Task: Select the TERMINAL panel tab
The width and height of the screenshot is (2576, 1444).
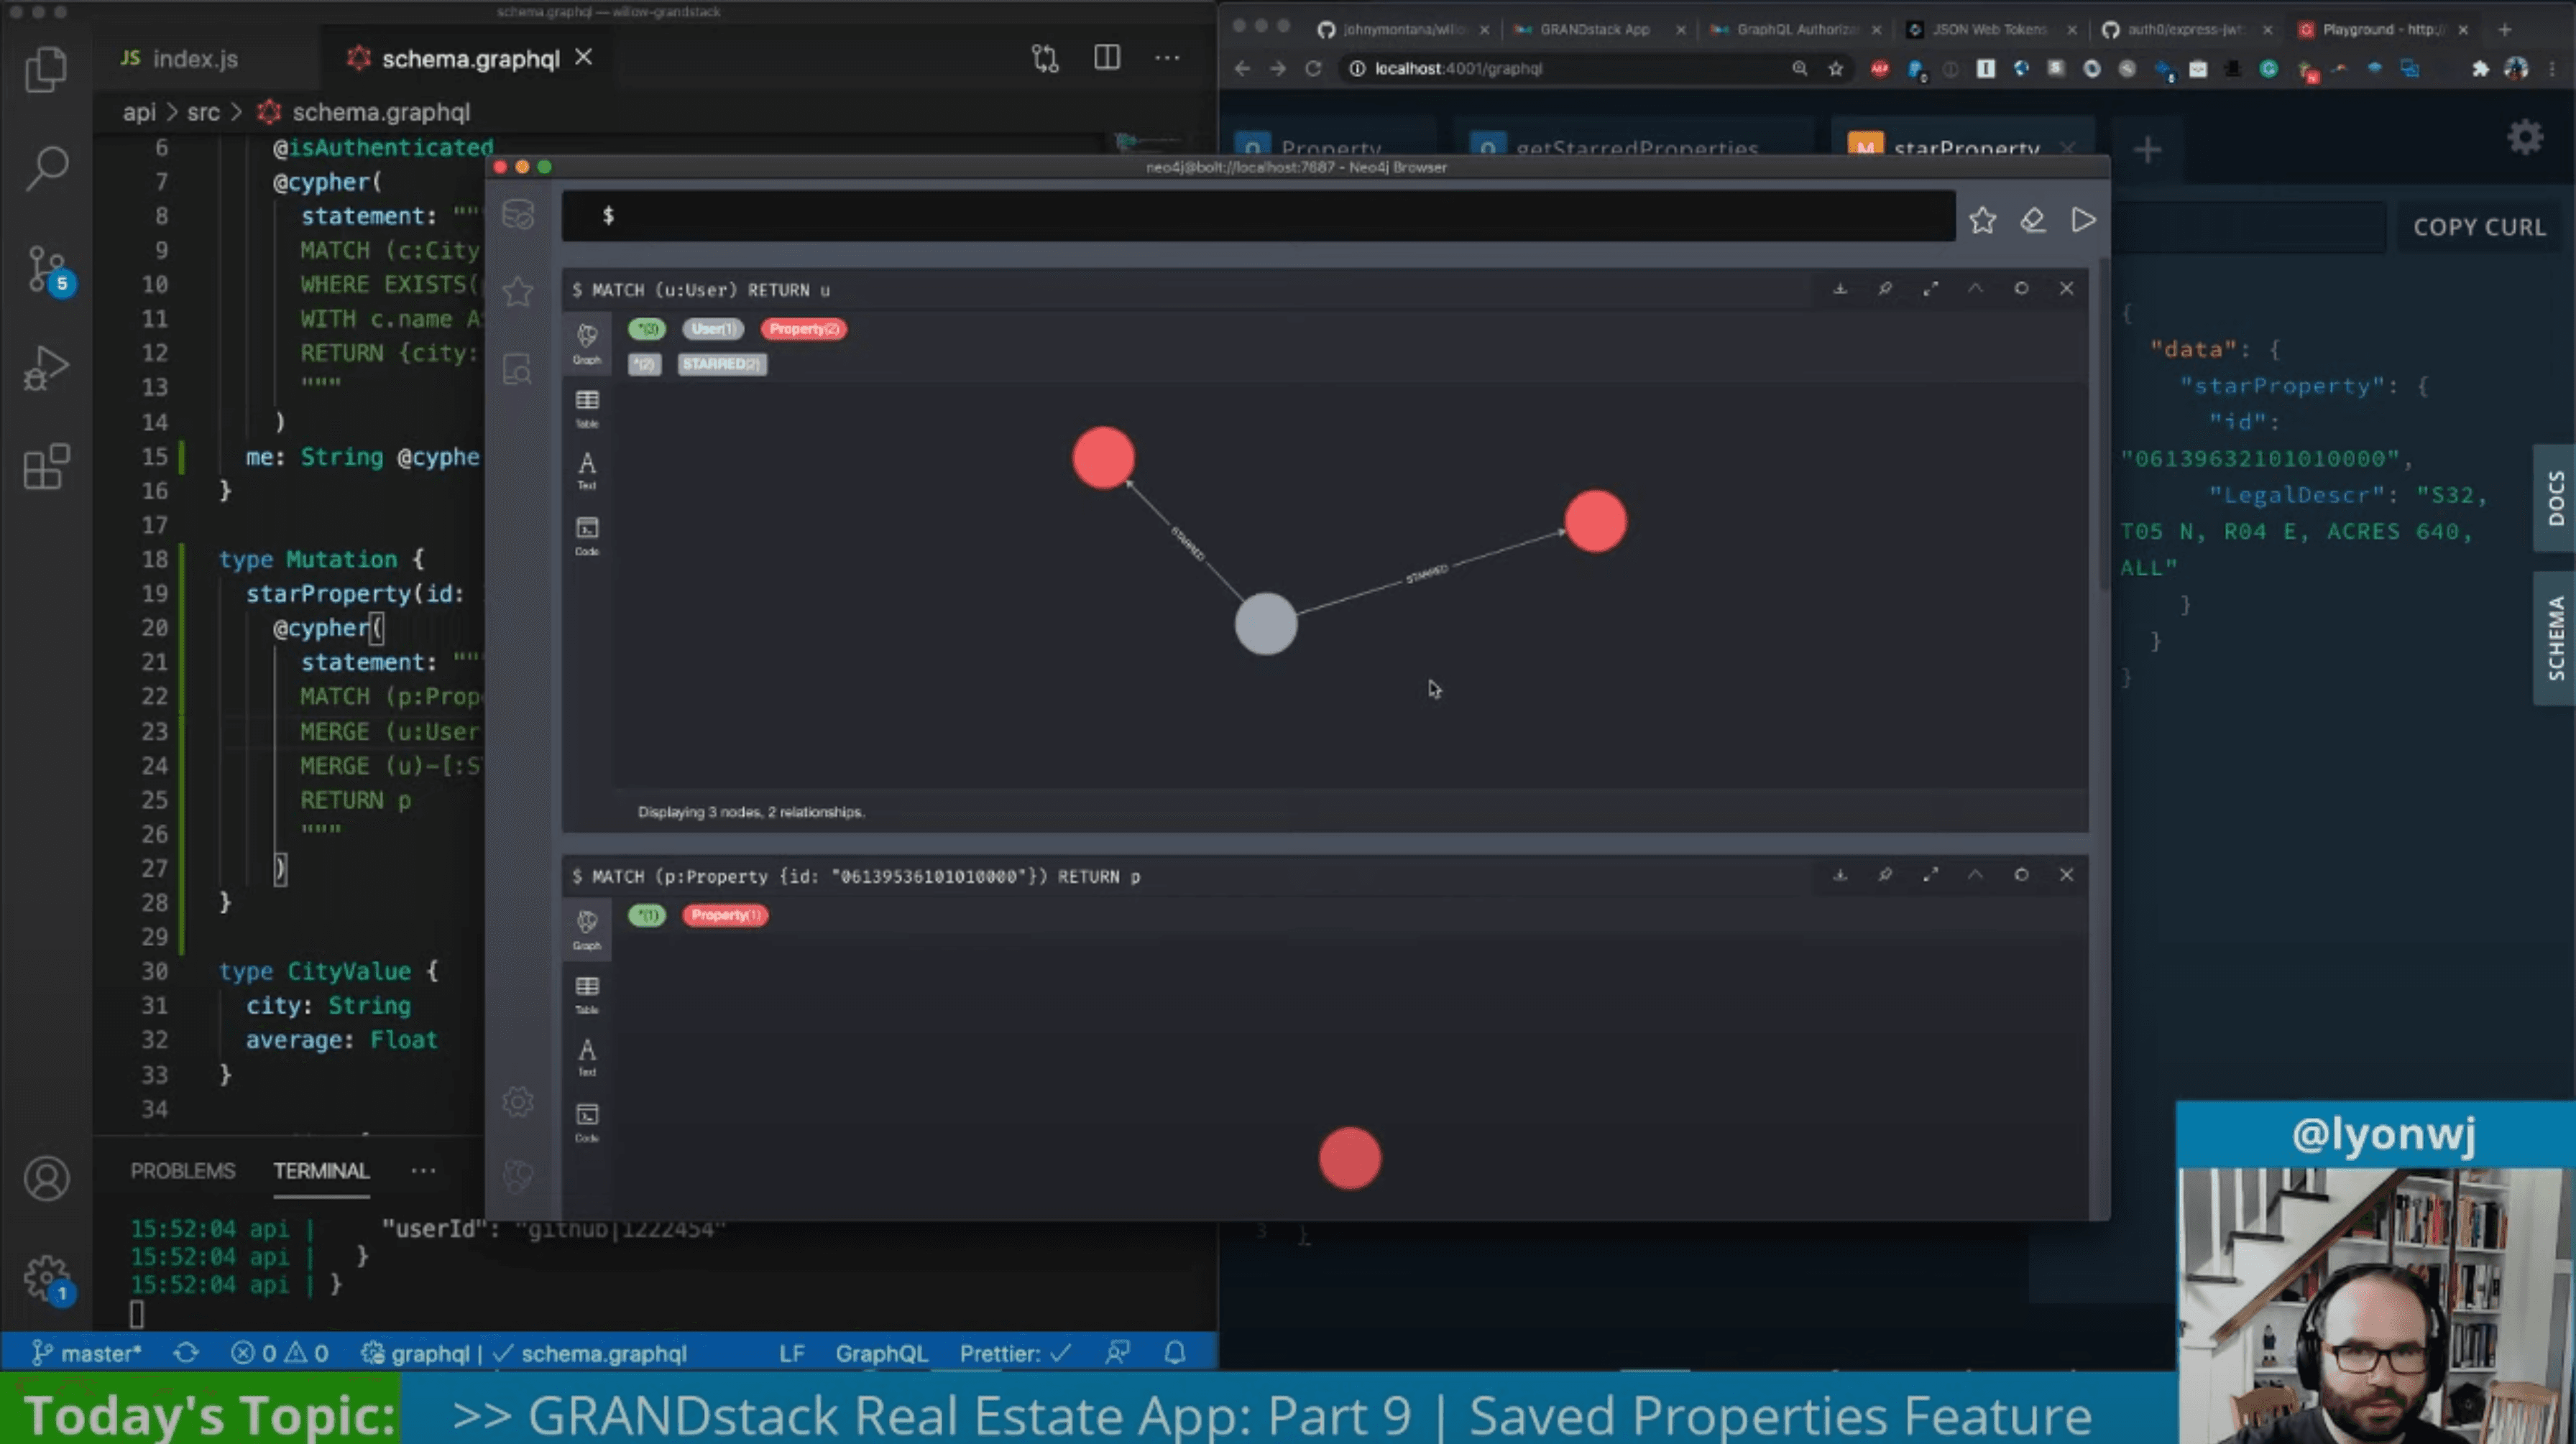Action: tap(321, 1170)
